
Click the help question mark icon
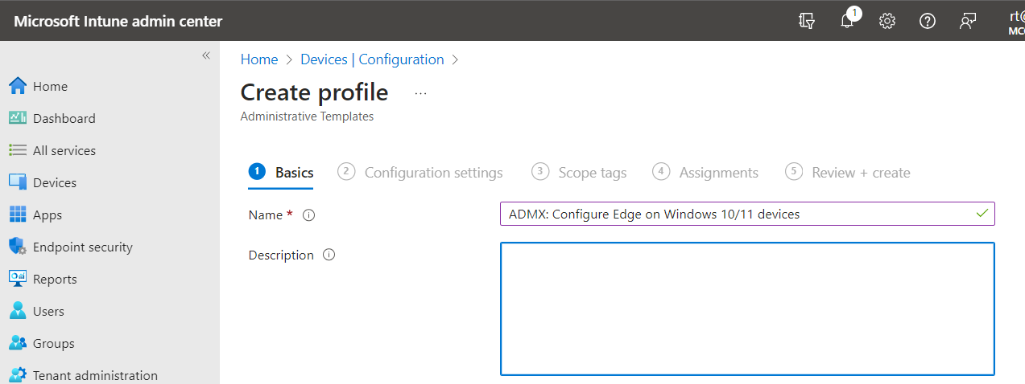(928, 22)
